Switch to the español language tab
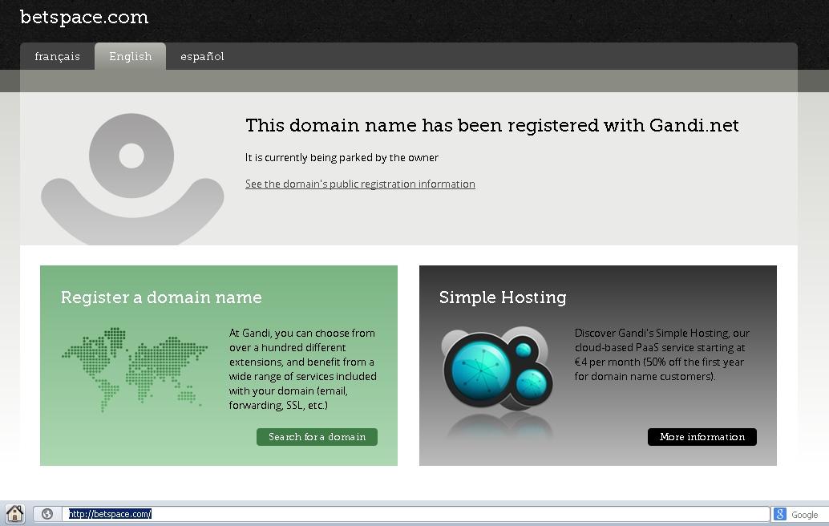This screenshot has width=829, height=526. point(202,57)
